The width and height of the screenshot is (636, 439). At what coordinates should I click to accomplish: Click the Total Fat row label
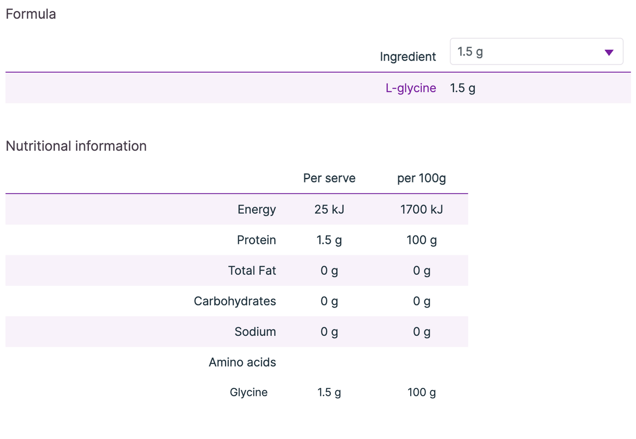pyautogui.click(x=252, y=270)
